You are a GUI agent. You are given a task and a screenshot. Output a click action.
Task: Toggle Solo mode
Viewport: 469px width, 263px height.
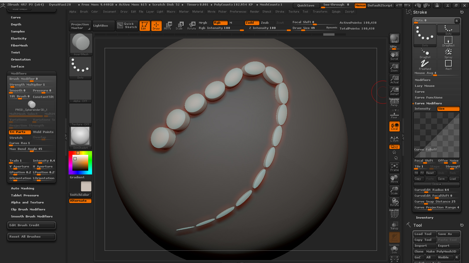(x=394, y=249)
